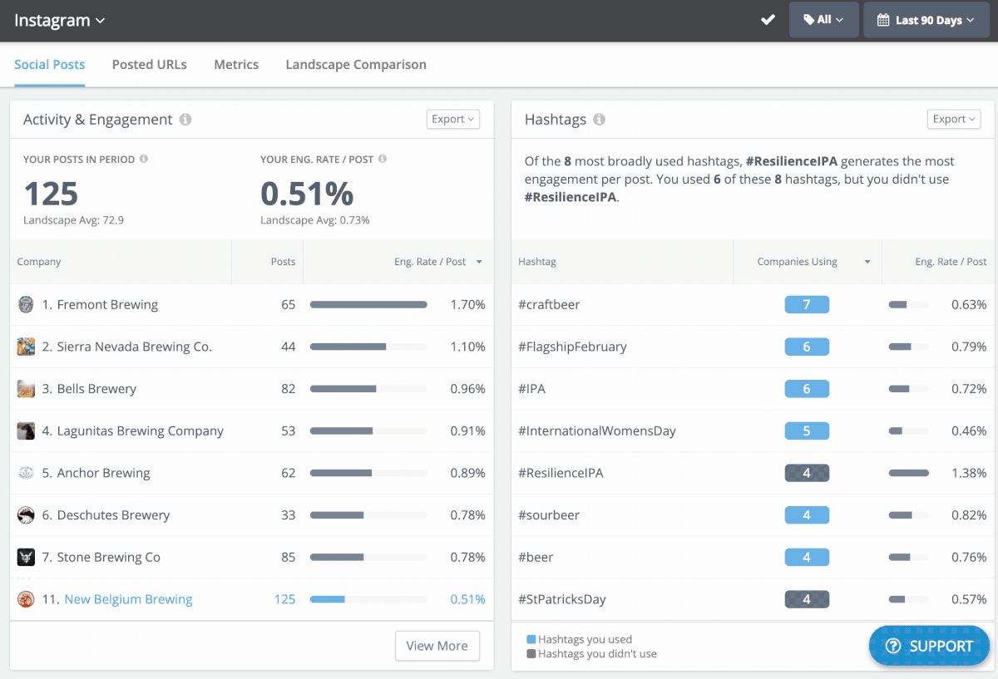
Task: Click the Deschutes Brewery company name
Action: coord(113,515)
